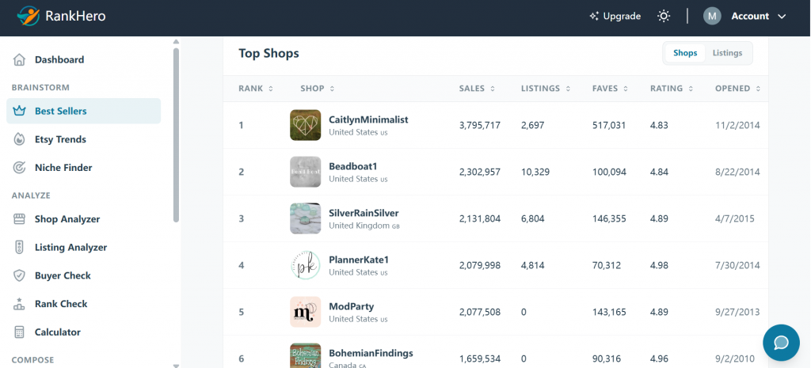
Task: Switch the view to Listings
Action: click(727, 53)
